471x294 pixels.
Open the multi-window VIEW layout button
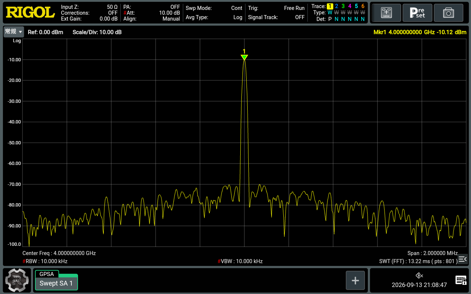[386, 13]
